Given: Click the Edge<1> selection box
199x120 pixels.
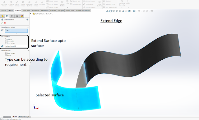Looking at the screenshot, I should coord(16,31).
